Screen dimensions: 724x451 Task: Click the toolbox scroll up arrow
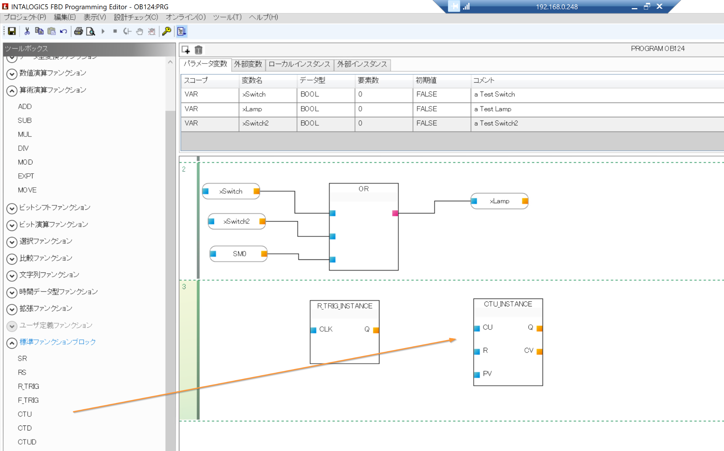170,62
